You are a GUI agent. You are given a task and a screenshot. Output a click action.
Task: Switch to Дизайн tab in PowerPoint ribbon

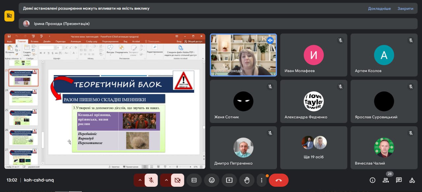pos(47,42)
